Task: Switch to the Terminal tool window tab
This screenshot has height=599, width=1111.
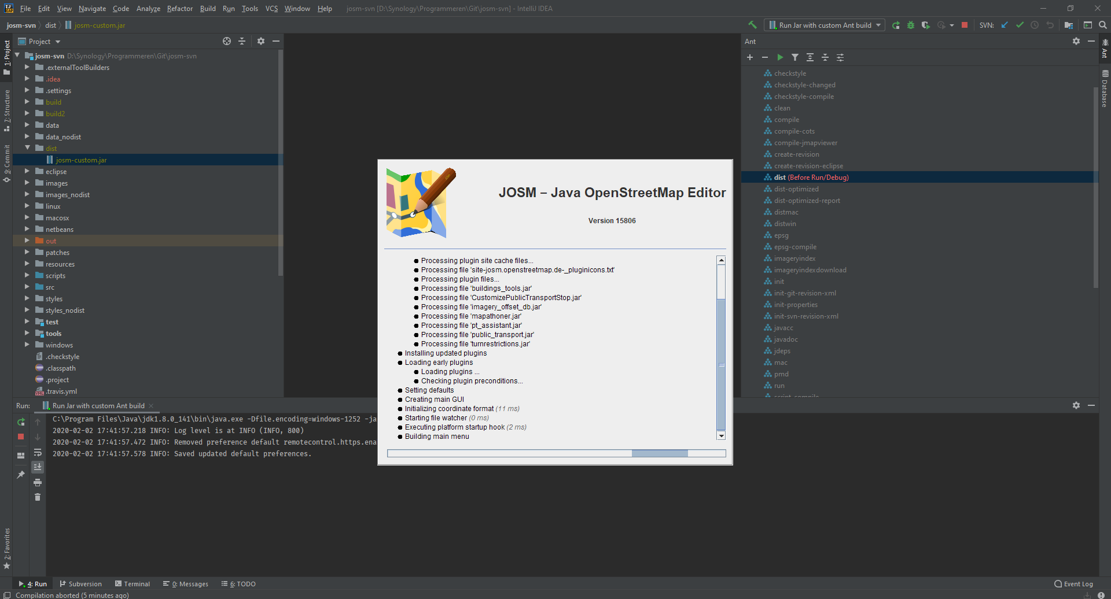Action: pos(133,584)
